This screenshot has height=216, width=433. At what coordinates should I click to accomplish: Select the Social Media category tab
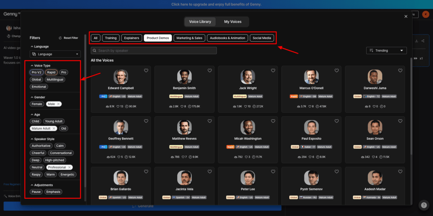(x=262, y=38)
